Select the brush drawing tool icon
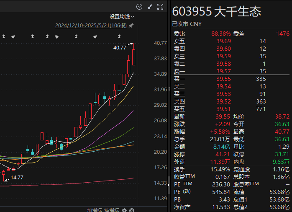The height and width of the screenshot is (212, 292). (150, 7)
